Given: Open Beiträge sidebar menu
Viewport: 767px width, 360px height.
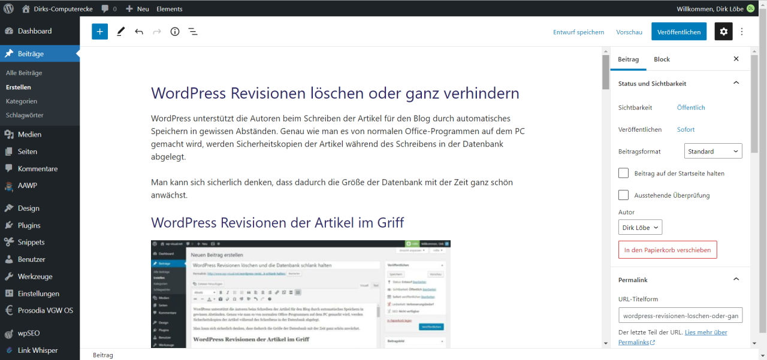Looking at the screenshot, I should point(40,54).
